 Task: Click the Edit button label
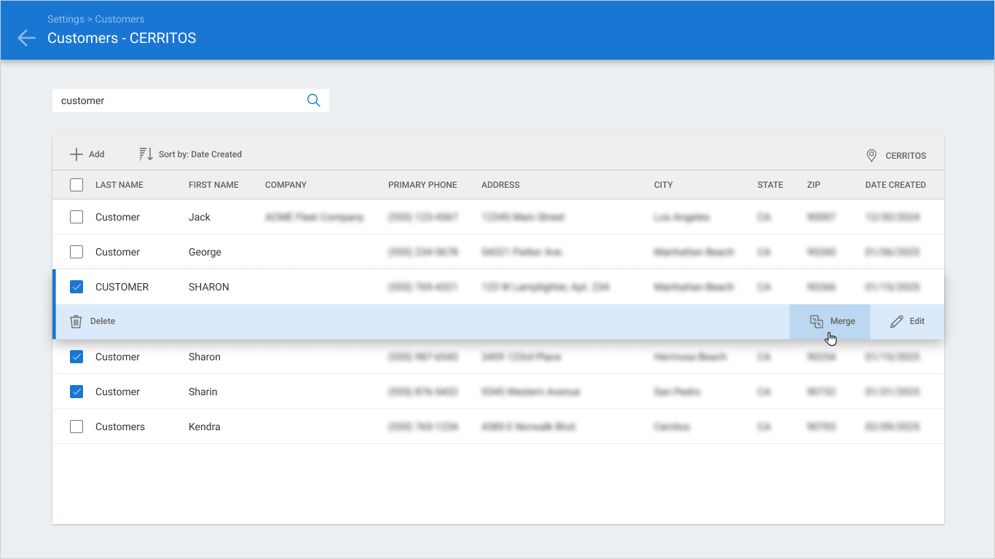917,321
